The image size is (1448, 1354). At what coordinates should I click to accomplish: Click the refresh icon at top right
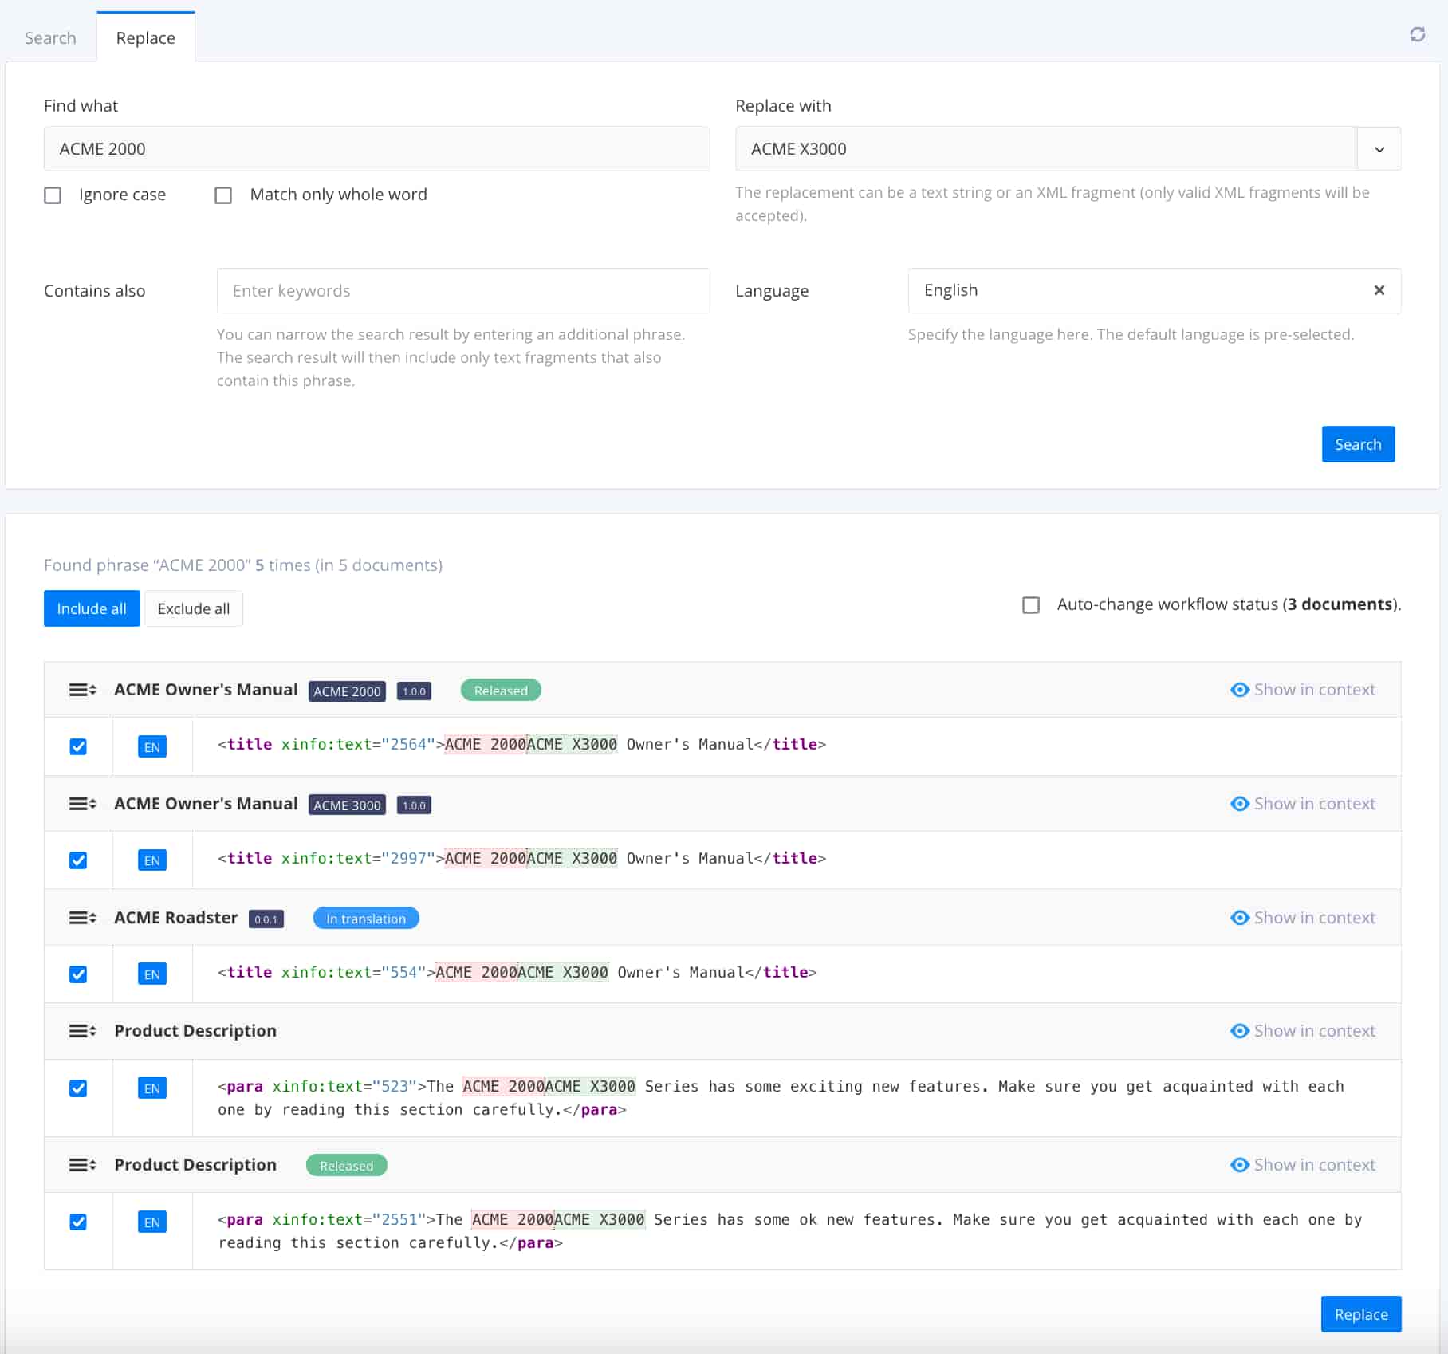click(1417, 34)
